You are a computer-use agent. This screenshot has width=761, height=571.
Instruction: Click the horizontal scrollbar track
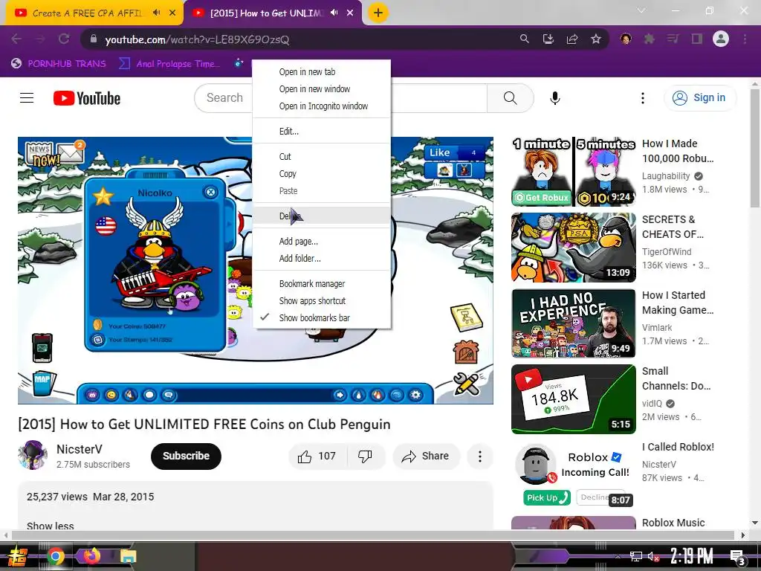click(374, 535)
